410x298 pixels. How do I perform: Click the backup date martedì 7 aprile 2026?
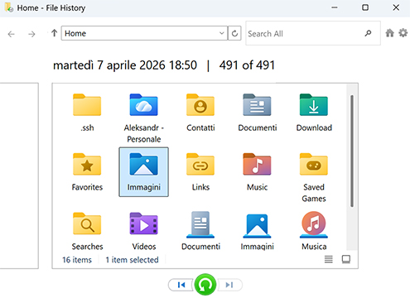(125, 65)
